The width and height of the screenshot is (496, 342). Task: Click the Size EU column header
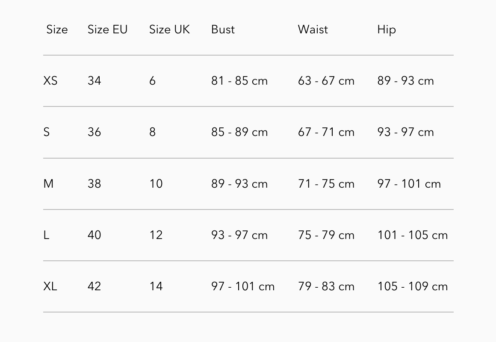tap(107, 29)
